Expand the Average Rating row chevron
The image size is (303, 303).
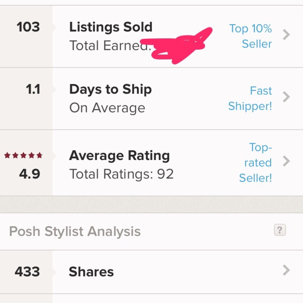click(286, 161)
